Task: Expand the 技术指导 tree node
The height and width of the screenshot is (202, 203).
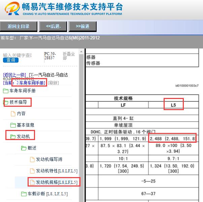Action: [x=18, y=102]
